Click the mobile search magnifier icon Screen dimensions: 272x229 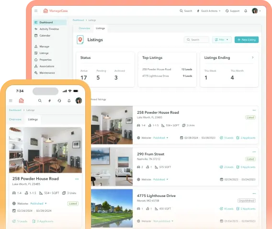[x=40, y=101]
